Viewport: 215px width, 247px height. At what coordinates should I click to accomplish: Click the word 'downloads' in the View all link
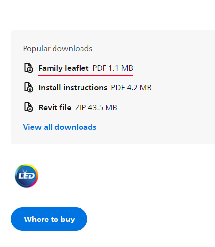pos(76,127)
